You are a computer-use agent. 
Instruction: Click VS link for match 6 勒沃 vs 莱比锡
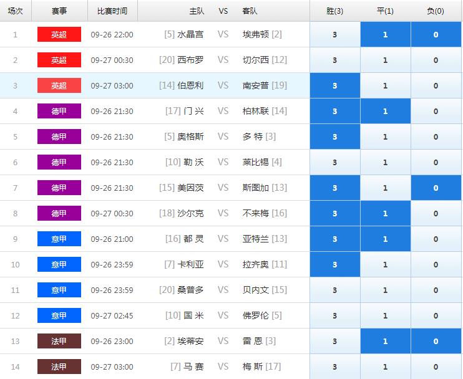tap(223, 163)
